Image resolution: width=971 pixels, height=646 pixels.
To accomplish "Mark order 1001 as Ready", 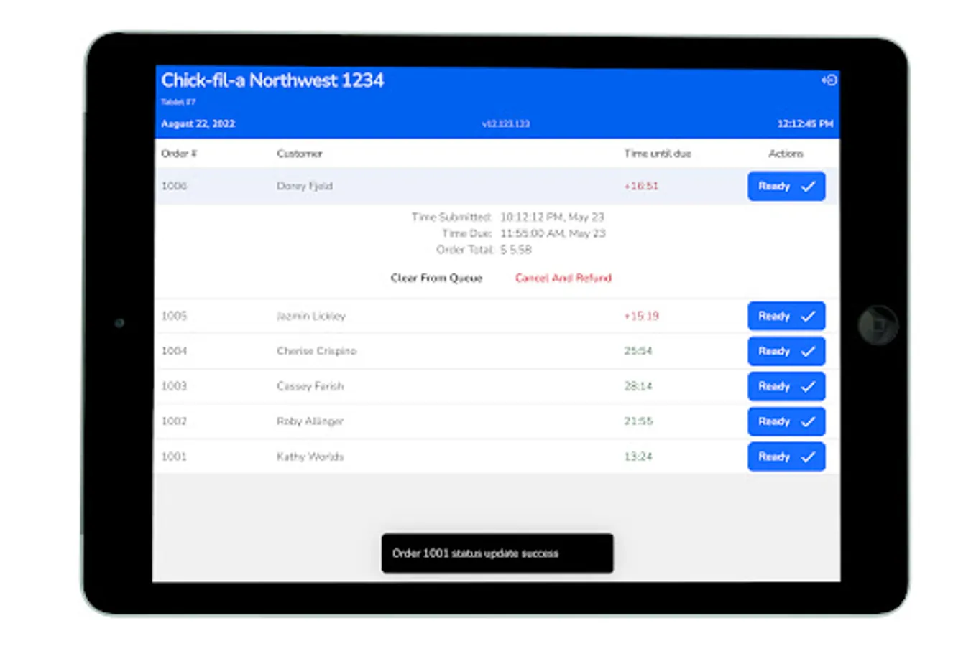I will coord(786,457).
